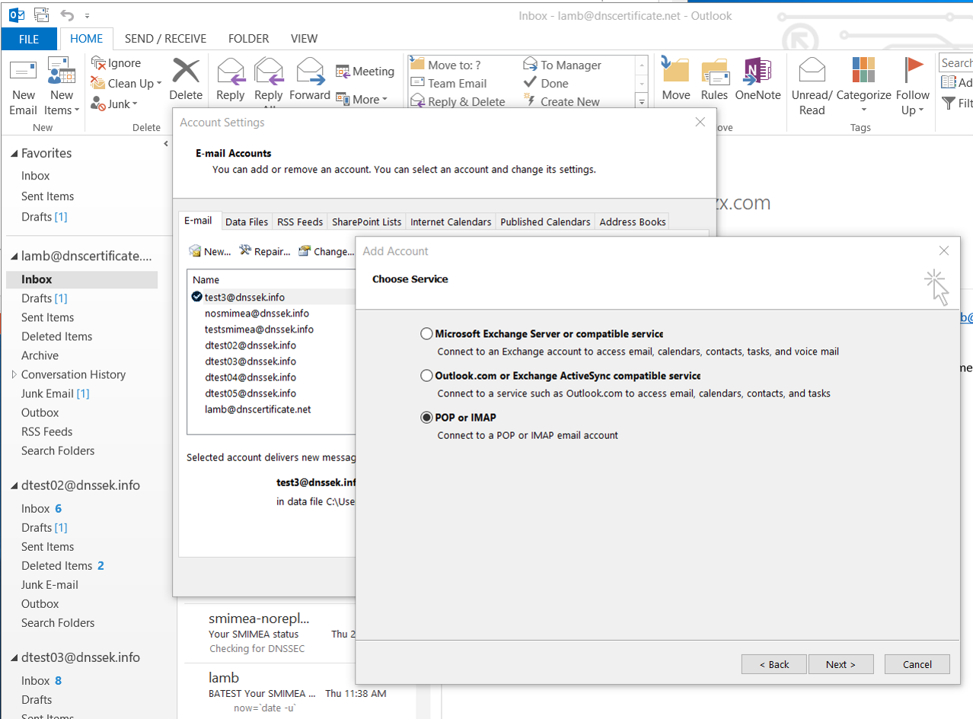
Task: Select Outlook.com or Exchange ActiveSync radio option
Action: (427, 376)
